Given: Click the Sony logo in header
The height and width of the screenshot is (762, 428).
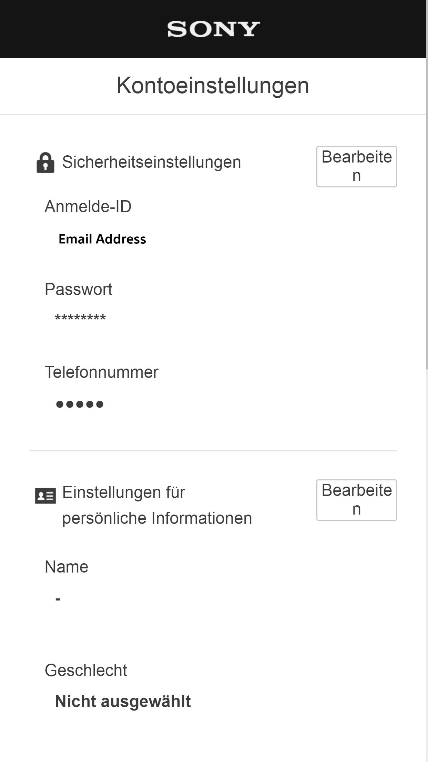Looking at the screenshot, I should click(214, 29).
